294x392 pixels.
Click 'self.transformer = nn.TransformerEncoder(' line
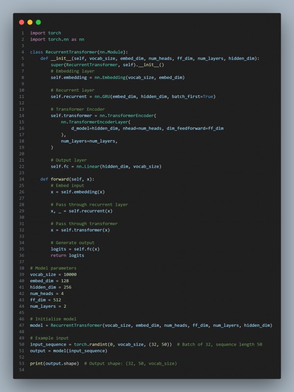tap(103, 116)
